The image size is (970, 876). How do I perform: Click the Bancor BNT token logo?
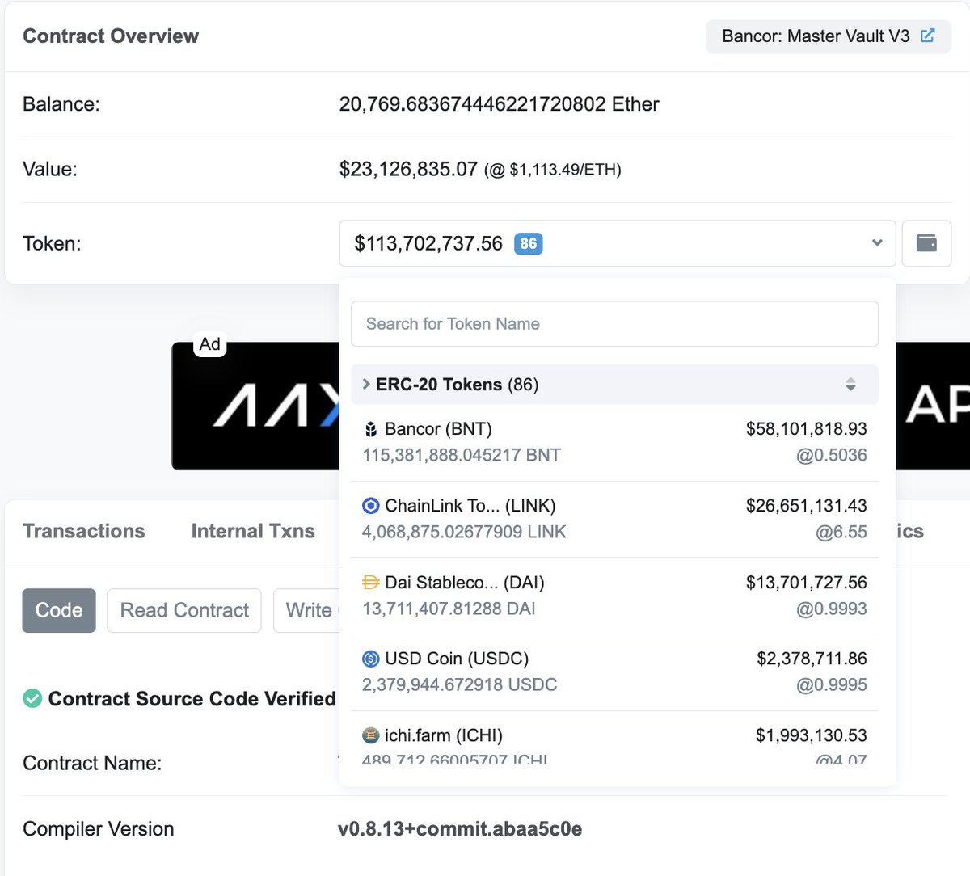371,429
